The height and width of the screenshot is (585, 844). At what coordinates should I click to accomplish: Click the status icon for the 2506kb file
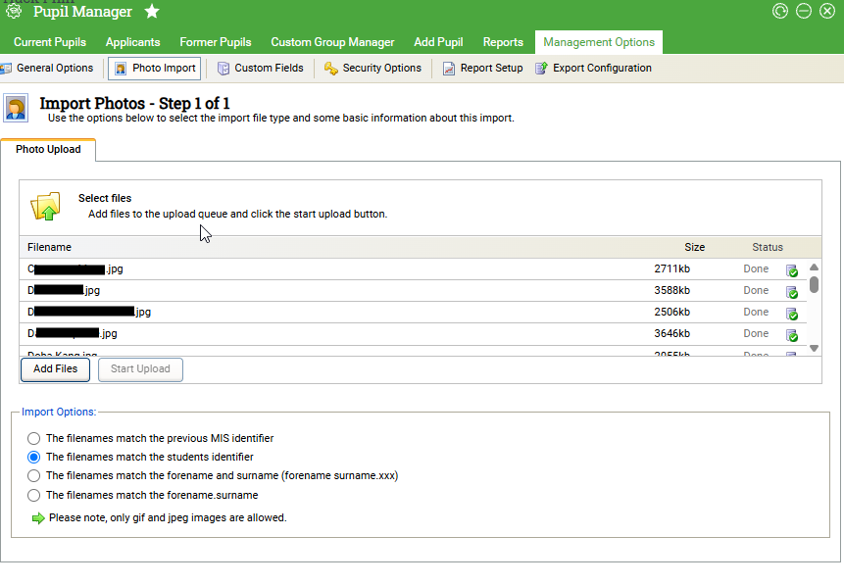pos(792,314)
